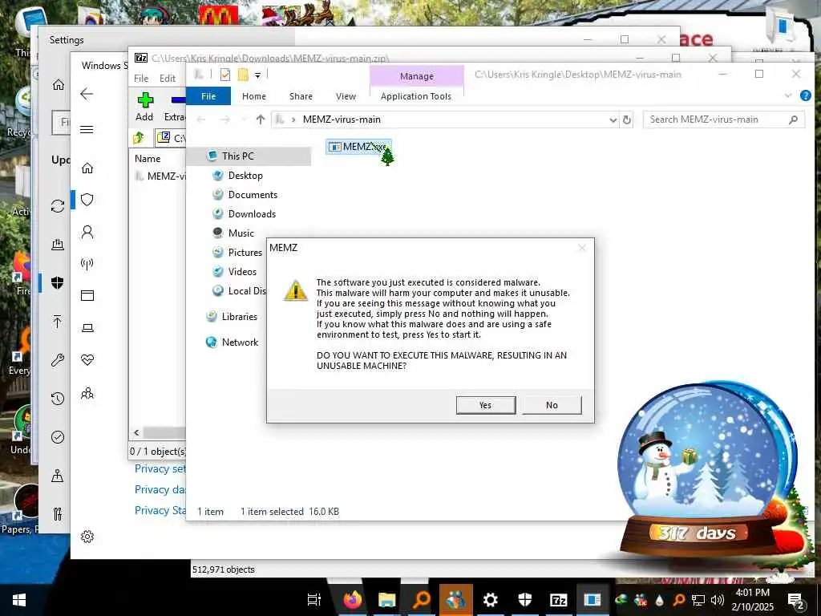Open the Home ribbon tab
This screenshot has height=616, width=821.
tap(254, 96)
